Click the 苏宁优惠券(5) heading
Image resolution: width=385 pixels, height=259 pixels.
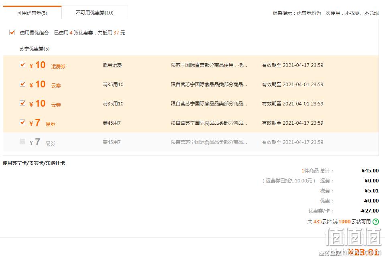[x=35, y=49]
